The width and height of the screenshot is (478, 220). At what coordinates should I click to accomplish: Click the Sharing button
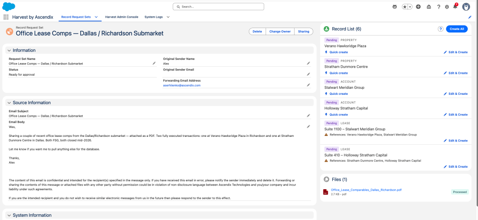pos(303,31)
